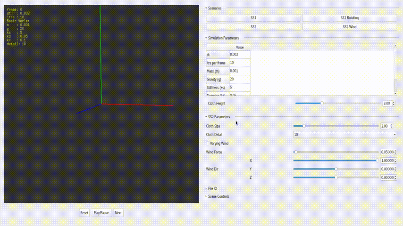The image size is (403, 226).
Task: Toggle Play/Pause for the simulation
Action: (101, 213)
